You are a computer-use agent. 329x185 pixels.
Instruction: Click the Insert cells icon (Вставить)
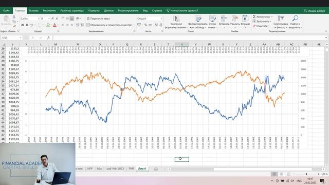224,18
